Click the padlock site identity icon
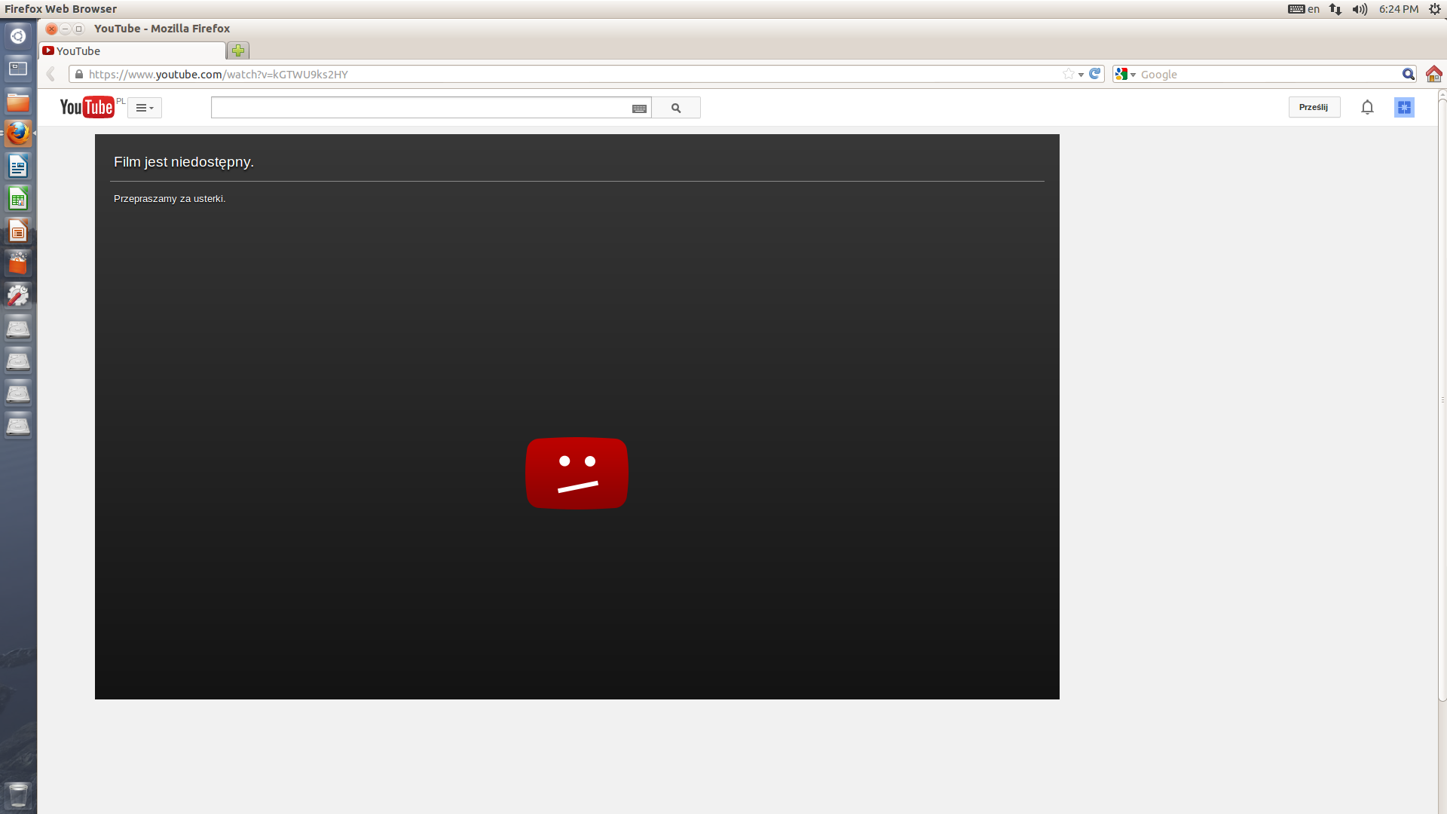 pyautogui.click(x=79, y=74)
